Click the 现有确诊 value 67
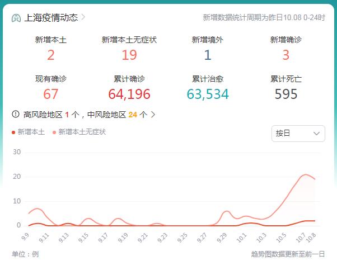 51,94
